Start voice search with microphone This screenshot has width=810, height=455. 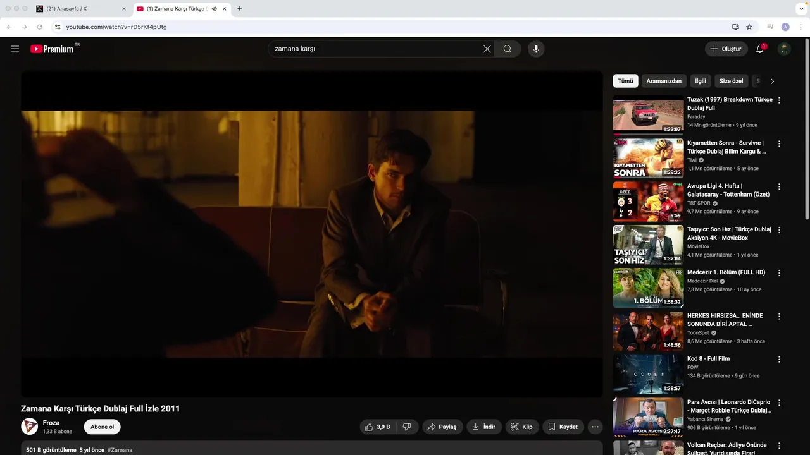coord(536,49)
